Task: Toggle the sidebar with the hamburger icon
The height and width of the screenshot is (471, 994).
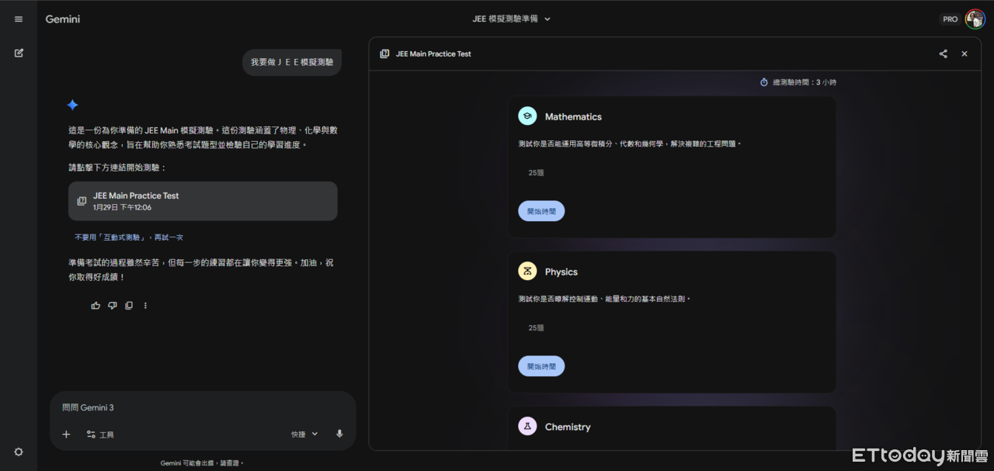Action: (18, 19)
